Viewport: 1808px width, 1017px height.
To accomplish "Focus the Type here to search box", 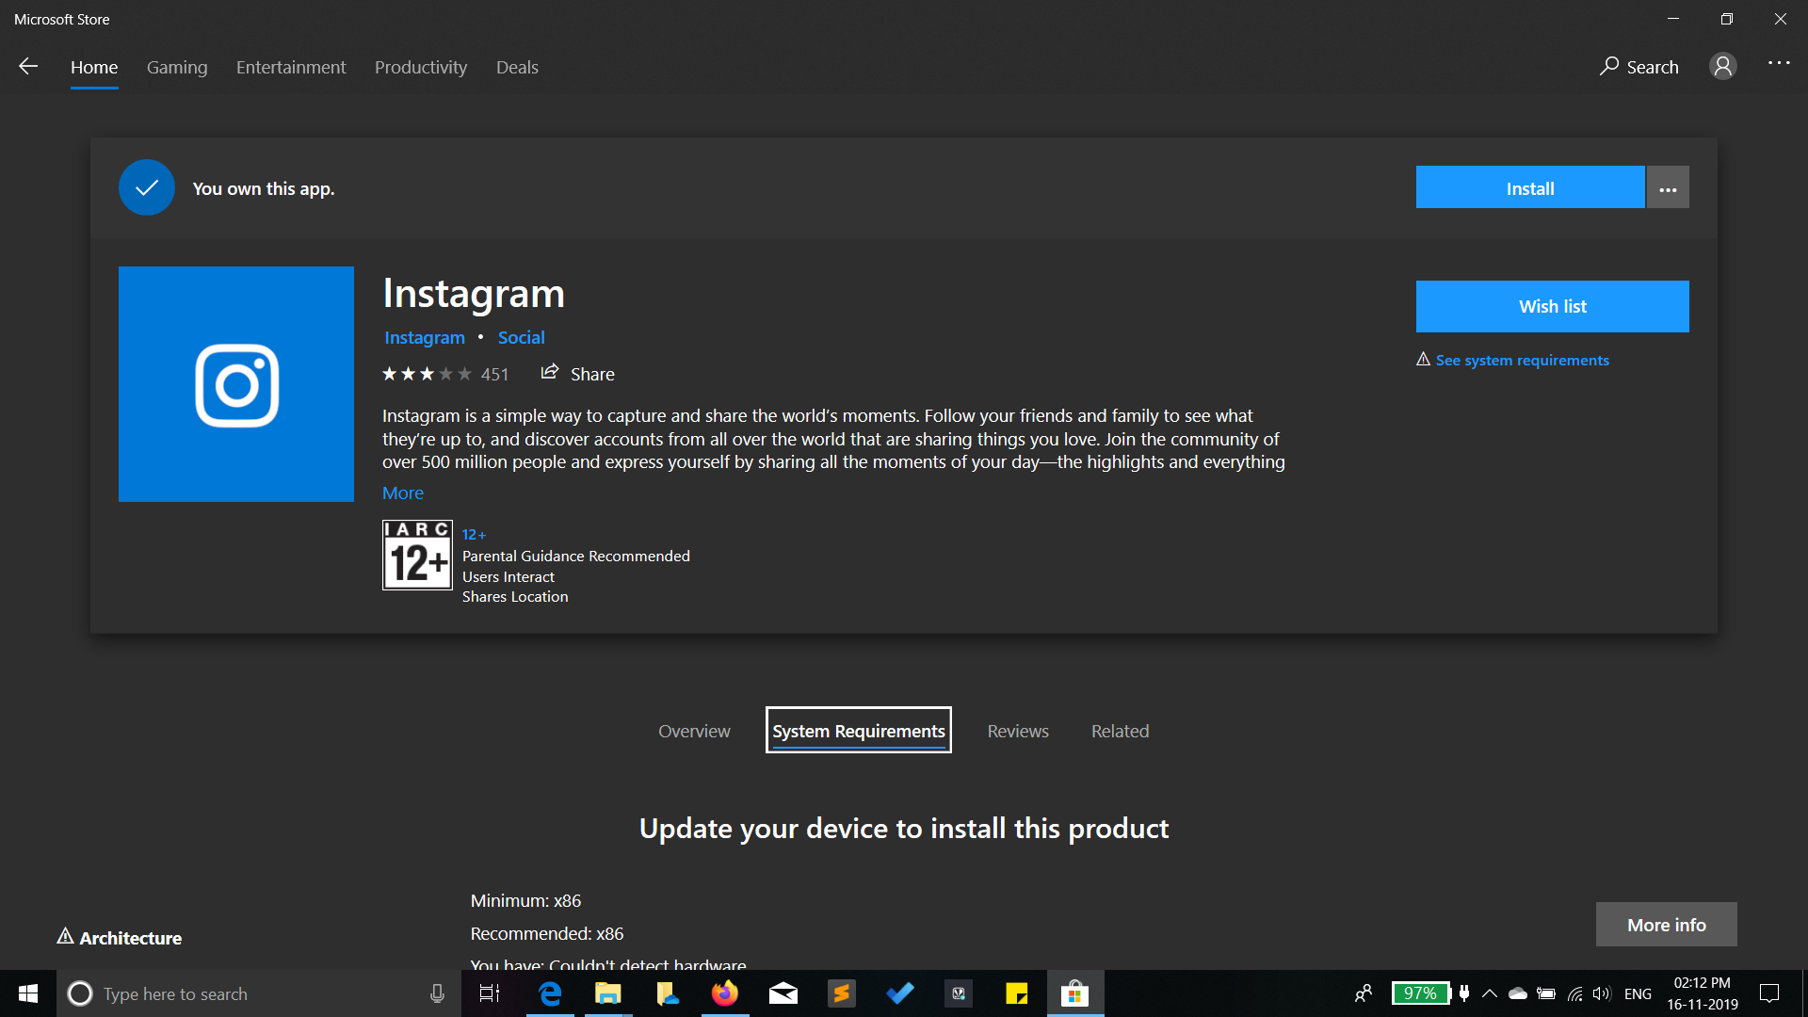I will tap(259, 993).
